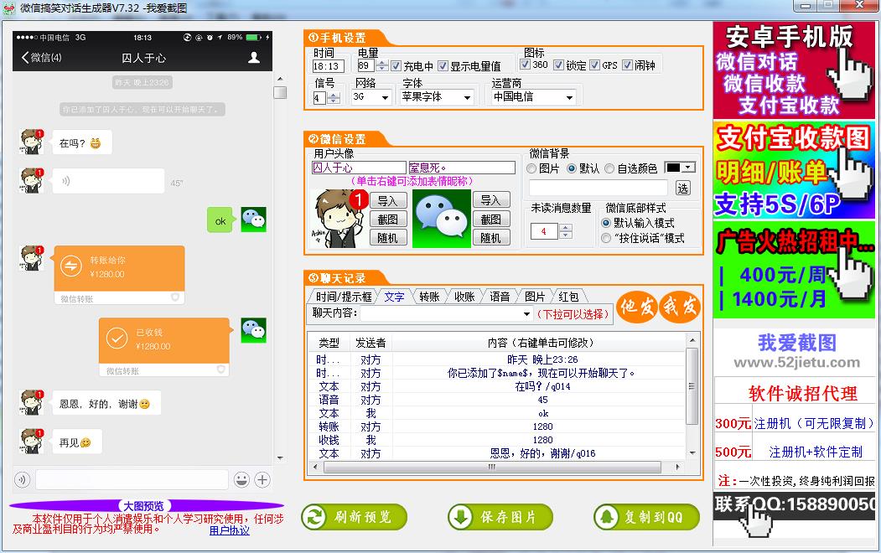This screenshot has height=553, width=881.
Task: Click the 复制到QQ button
Action: (646, 517)
